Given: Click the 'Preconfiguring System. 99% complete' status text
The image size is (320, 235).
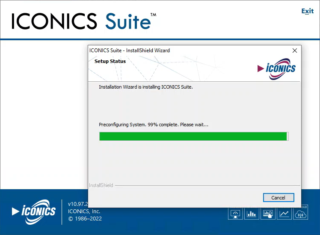Looking at the screenshot, I should pos(154,125).
